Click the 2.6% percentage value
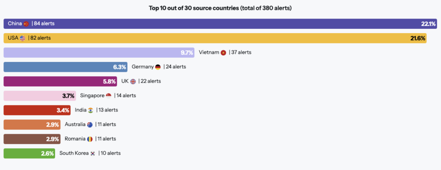This screenshot has width=441, height=170. (x=47, y=154)
